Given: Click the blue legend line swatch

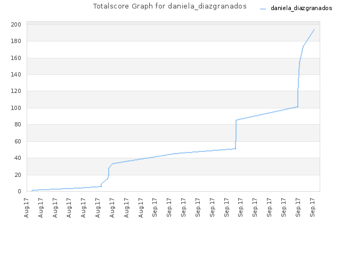Looking at the screenshot, I should 263,9.
